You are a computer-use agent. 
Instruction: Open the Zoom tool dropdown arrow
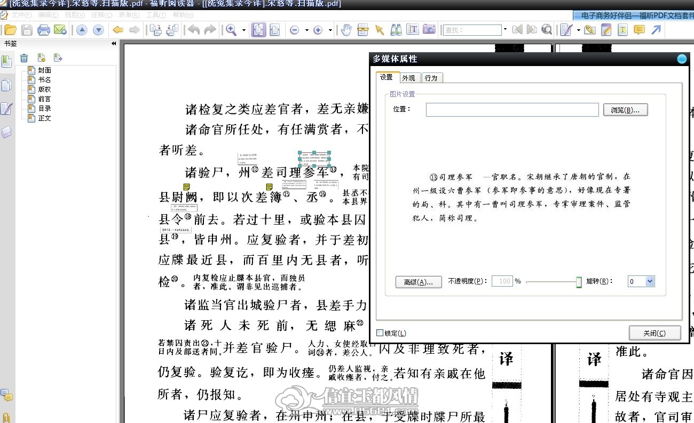point(244,30)
